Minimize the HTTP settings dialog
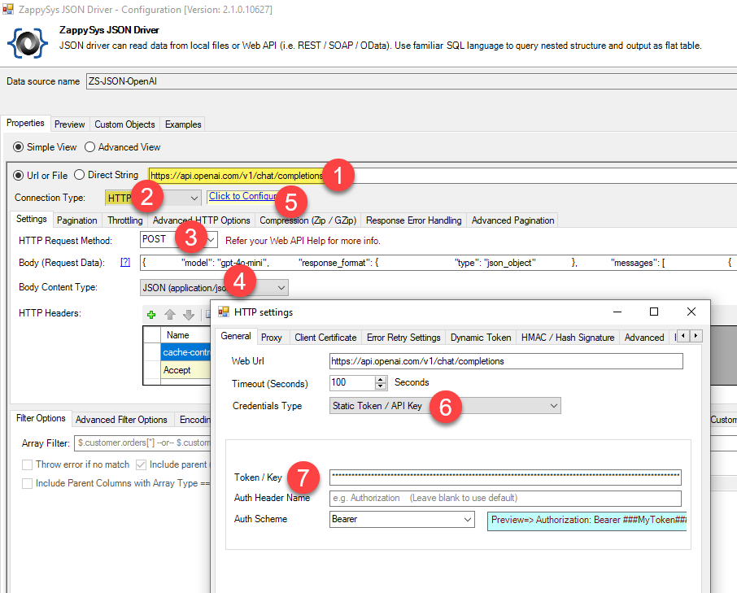737x593 pixels. click(617, 312)
